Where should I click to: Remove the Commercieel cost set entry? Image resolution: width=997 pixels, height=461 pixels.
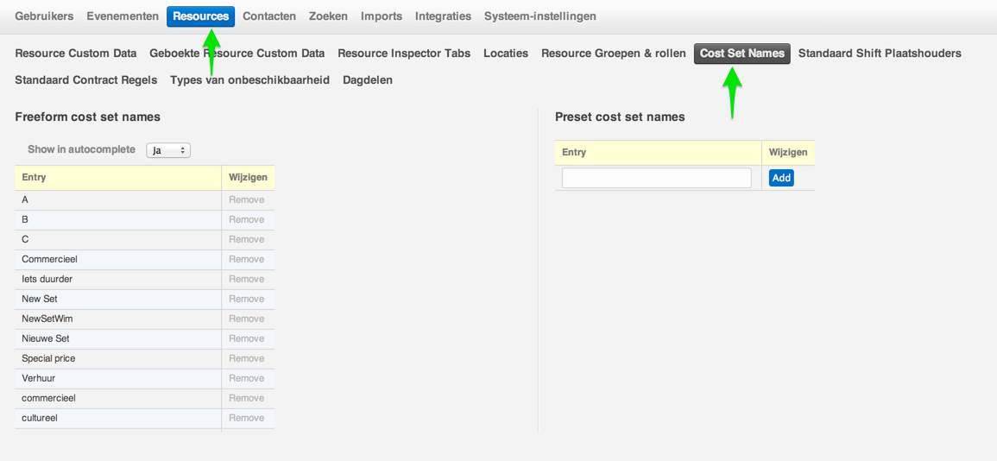coord(246,259)
